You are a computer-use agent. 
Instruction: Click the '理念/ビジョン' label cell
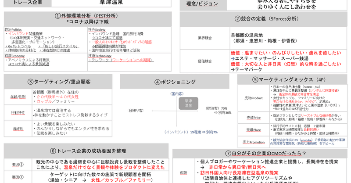(x=203, y=4)
